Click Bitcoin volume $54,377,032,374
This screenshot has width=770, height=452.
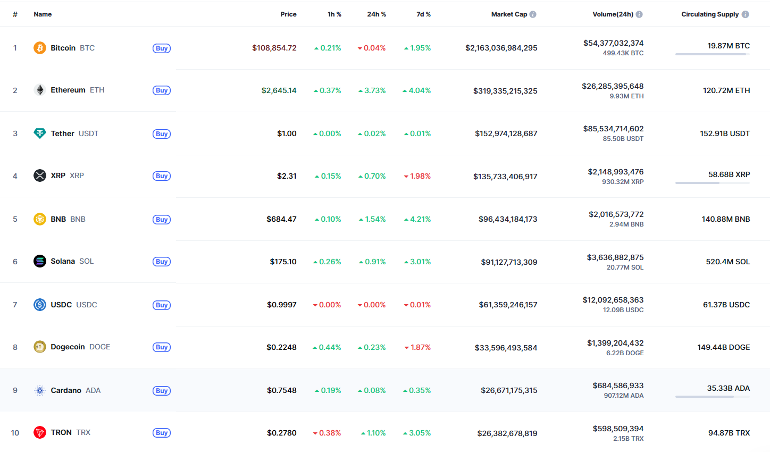tap(613, 43)
